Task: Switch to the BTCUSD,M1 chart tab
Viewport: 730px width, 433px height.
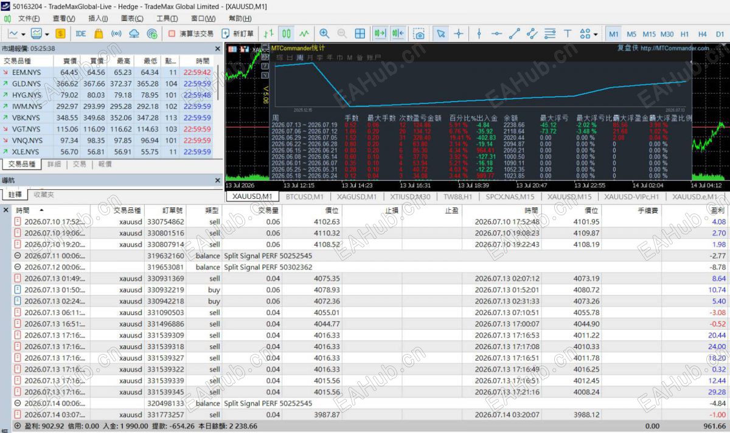Action: (x=304, y=196)
